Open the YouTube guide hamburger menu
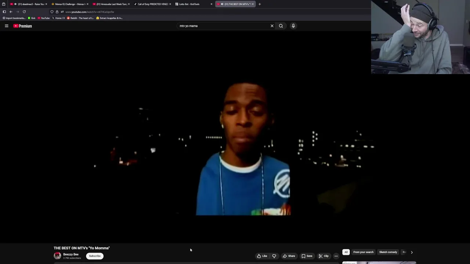The image size is (470, 264). (6, 26)
